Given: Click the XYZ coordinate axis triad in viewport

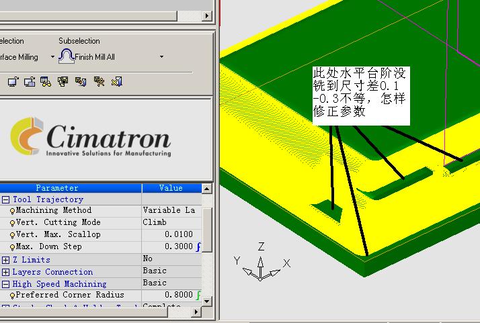Looking at the screenshot, I should pyautogui.click(x=262, y=262).
